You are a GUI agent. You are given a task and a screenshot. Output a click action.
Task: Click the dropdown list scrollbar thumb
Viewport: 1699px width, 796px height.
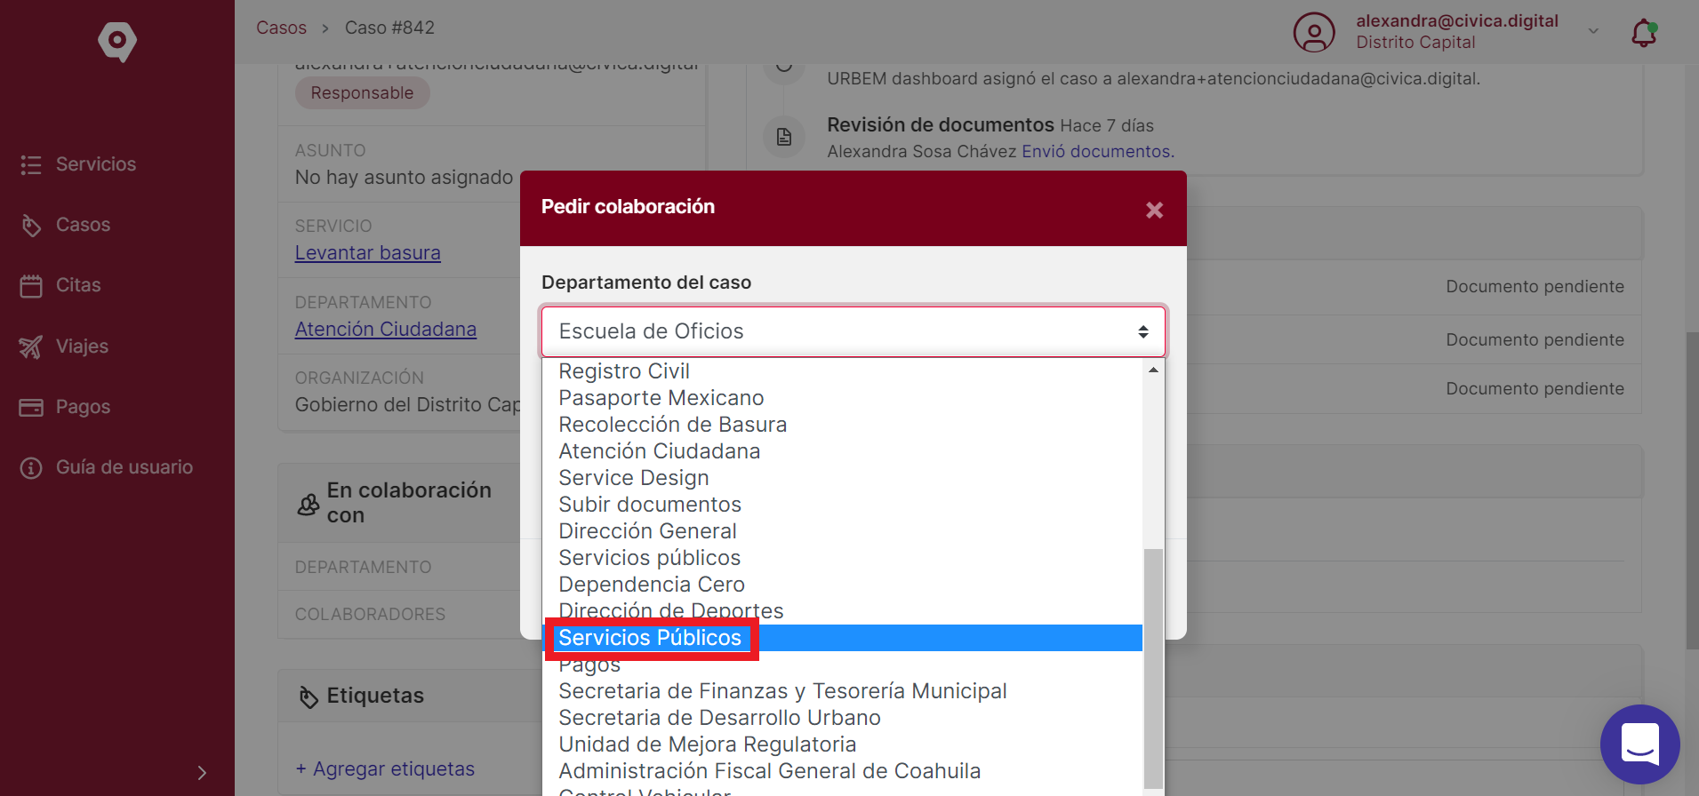1153,668
